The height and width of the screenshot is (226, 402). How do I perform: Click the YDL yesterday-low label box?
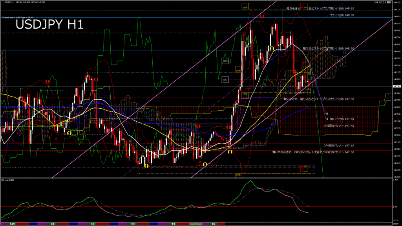pyautogui.click(x=245, y=94)
